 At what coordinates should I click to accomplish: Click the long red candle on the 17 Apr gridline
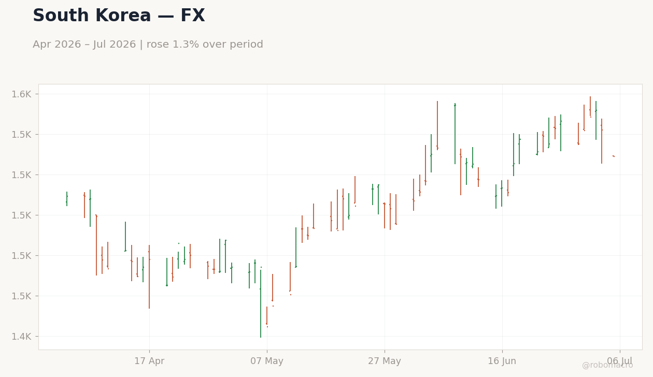[149, 277]
